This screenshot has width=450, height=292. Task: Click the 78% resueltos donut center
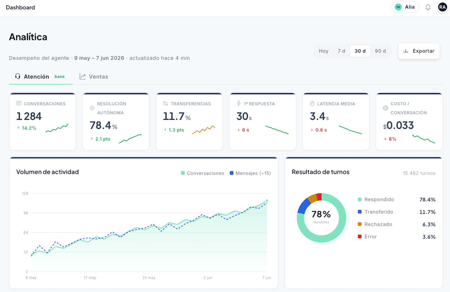tap(321, 216)
